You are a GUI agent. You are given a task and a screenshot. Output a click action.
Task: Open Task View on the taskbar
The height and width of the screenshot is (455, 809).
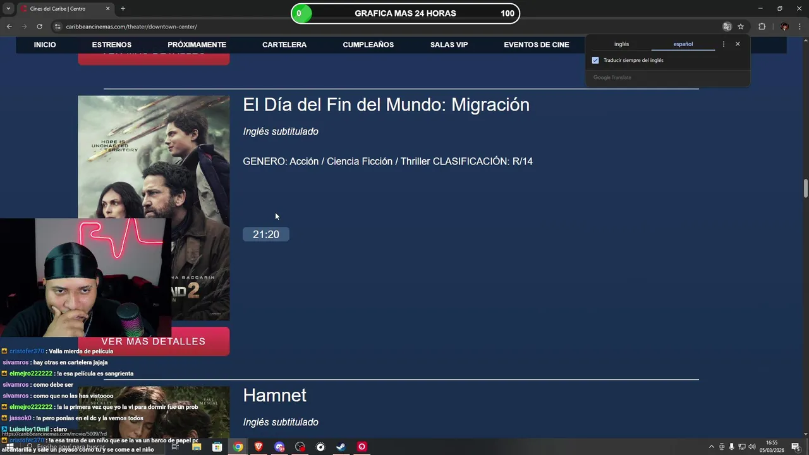click(175, 447)
